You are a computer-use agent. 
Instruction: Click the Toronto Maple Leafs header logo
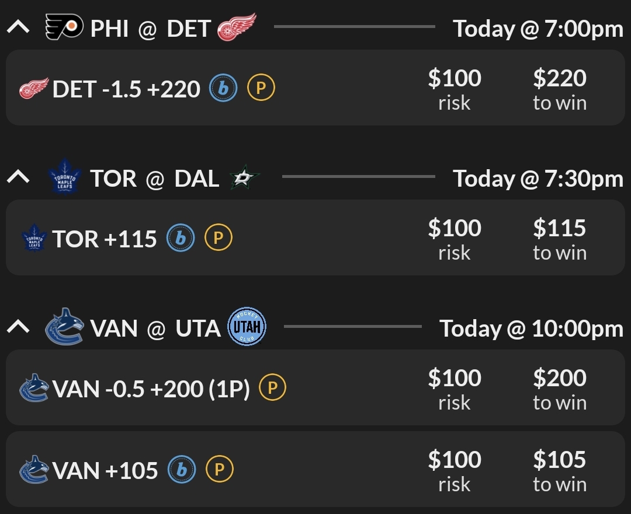tap(65, 177)
